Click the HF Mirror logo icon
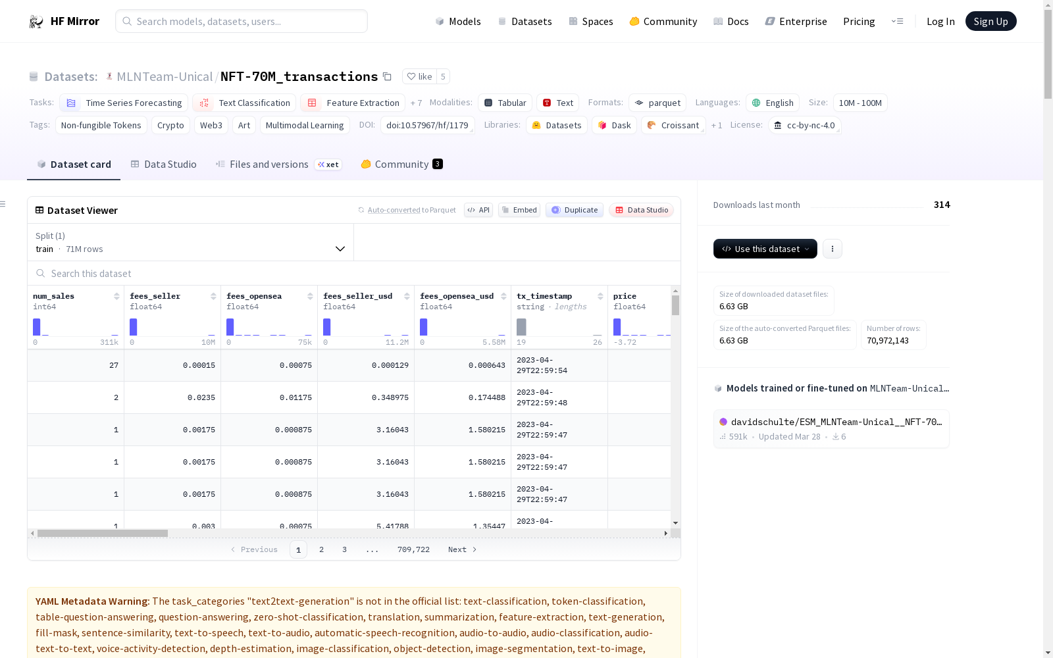The image size is (1053, 658). coord(36,22)
